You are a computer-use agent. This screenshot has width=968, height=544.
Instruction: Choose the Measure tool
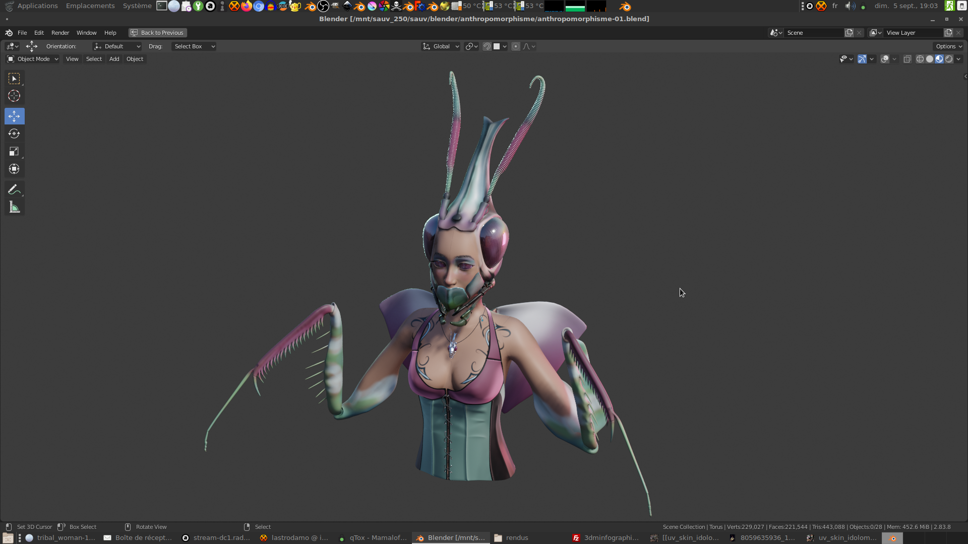coord(14,208)
